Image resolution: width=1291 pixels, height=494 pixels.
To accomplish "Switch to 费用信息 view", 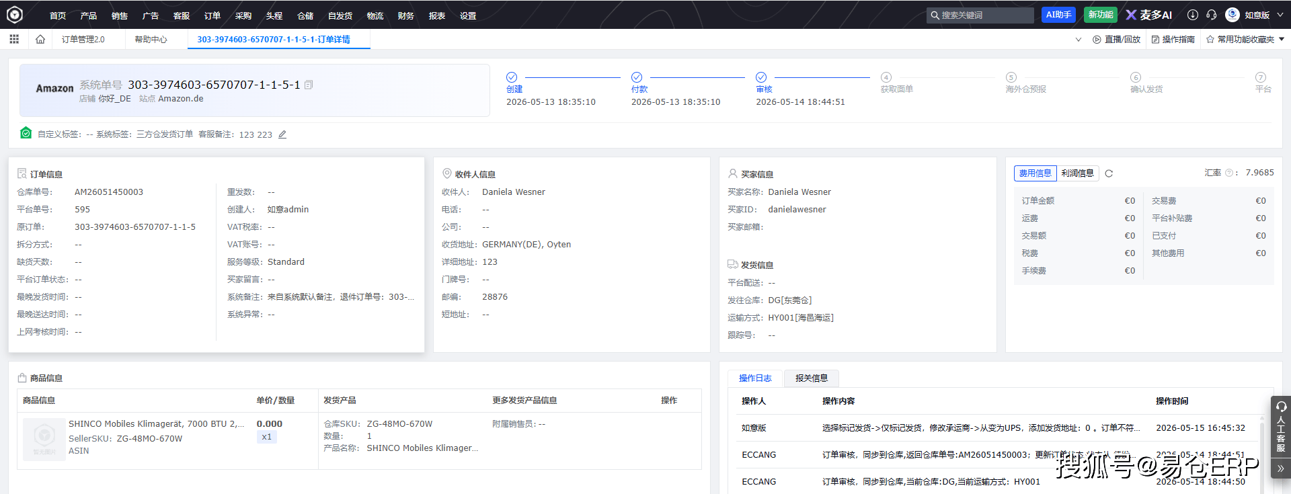I will pyautogui.click(x=1035, y=173).
